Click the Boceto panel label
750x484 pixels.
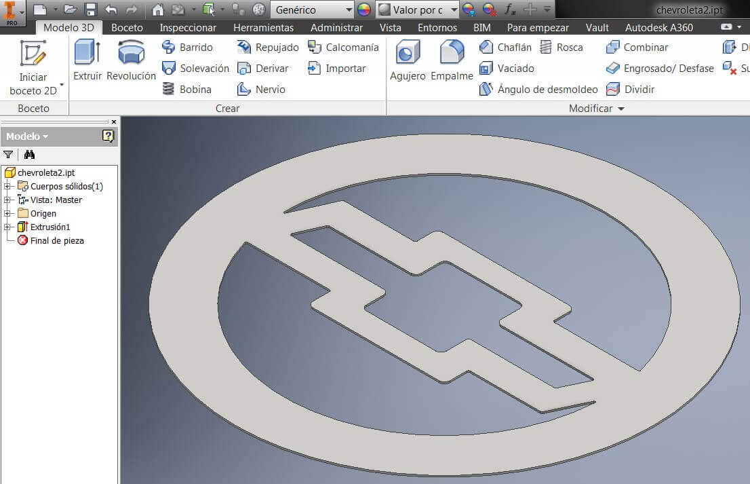(33, 108)
